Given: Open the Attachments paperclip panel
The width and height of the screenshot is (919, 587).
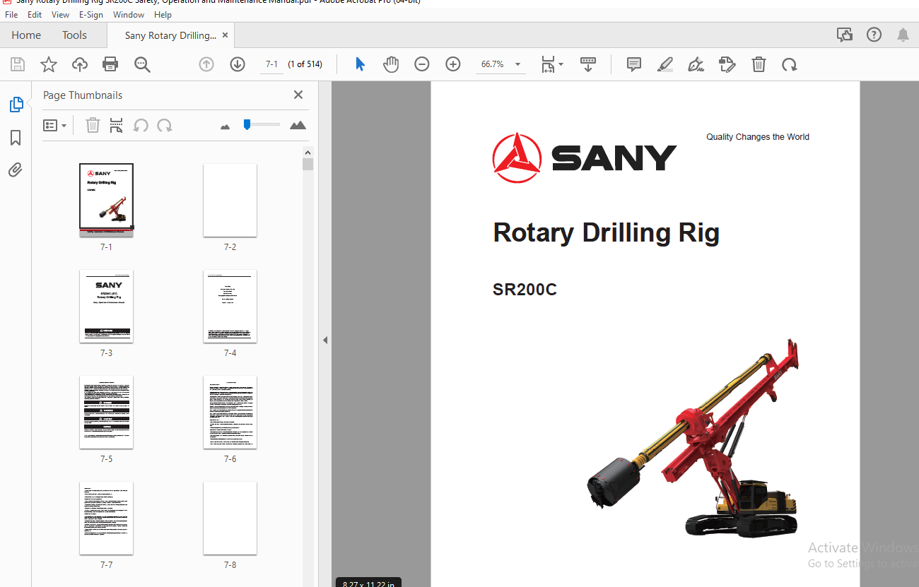Looking at the screenshot, I should (x=16, y=170).
